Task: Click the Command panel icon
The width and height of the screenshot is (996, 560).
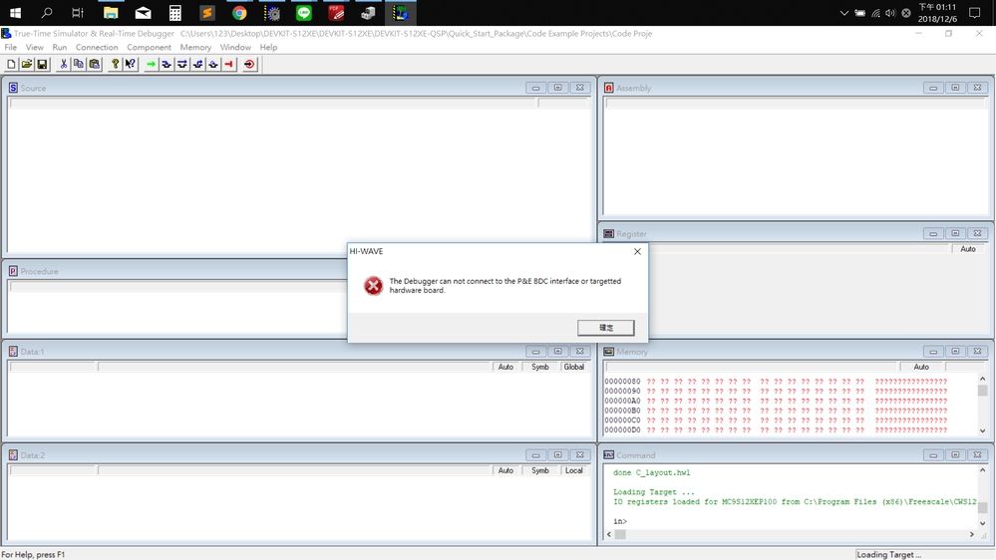Action: point(608,455)
